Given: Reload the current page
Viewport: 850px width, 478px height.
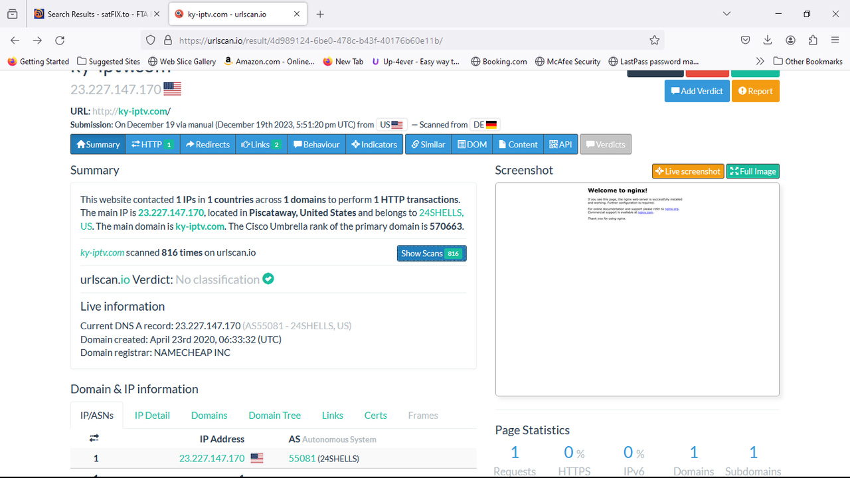Looking at the screenshot, I should click(60, 40).
